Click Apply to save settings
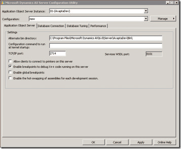 click(141, 142)
